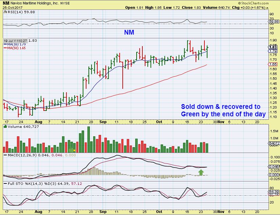Click the Close 1.83 value
280x215 pixels.
(192, 7)
